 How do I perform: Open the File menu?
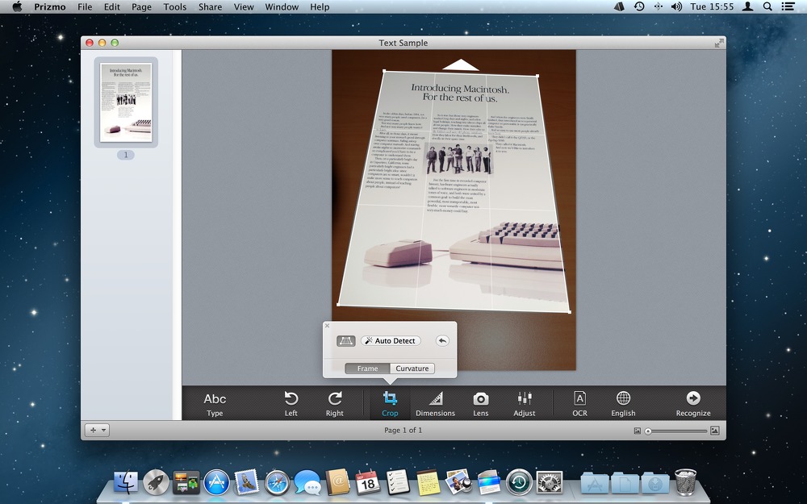[85, 6]
